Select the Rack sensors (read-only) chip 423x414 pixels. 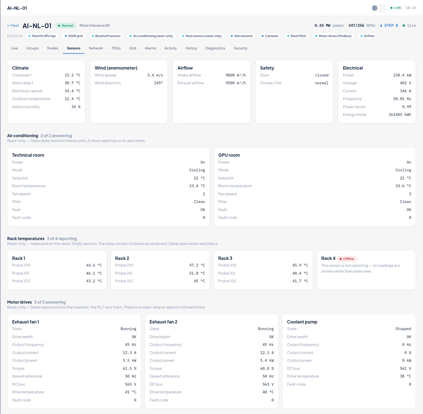(x=202, y=36)
